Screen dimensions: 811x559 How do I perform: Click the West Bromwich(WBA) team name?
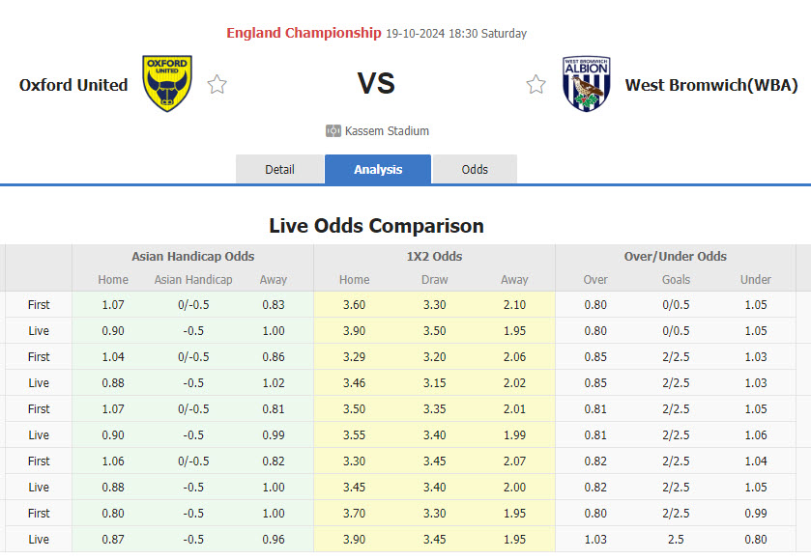[x=710, y=85]
